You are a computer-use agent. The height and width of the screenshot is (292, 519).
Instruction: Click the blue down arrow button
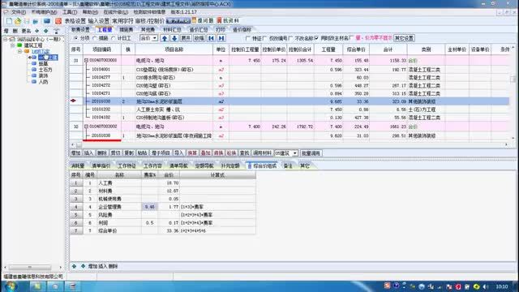174,38
